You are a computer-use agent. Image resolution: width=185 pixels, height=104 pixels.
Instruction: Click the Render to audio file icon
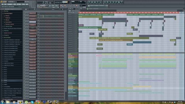110,2
